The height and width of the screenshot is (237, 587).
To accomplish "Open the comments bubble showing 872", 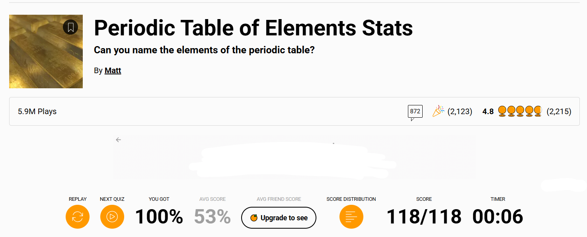I will [415, 112].
